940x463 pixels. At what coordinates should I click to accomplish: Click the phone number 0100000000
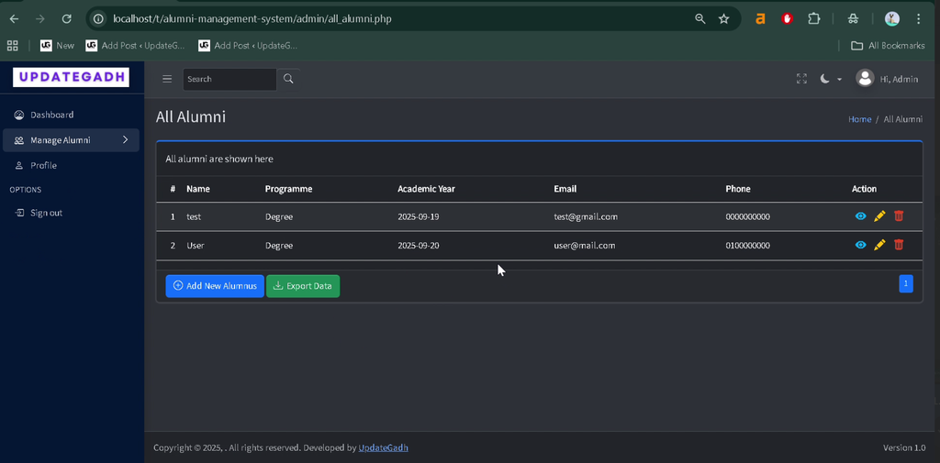(747, 246)
